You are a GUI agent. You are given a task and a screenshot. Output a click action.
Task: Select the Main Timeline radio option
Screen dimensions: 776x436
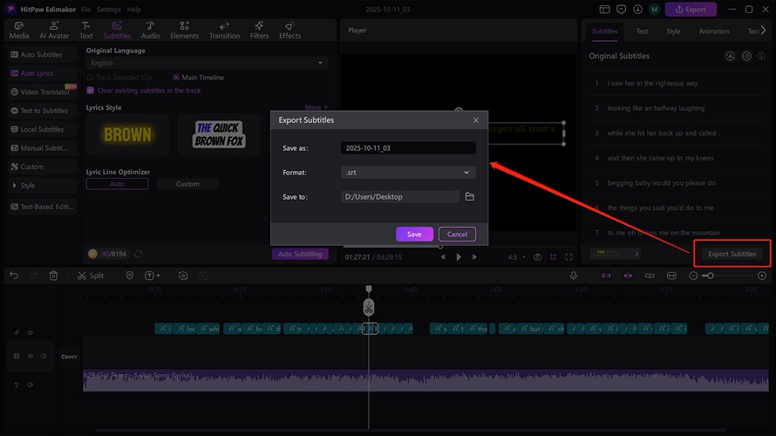(176, 78)
